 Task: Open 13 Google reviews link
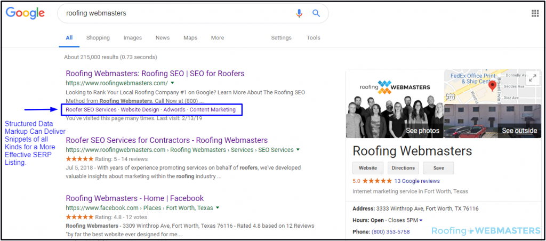[417, 181]
